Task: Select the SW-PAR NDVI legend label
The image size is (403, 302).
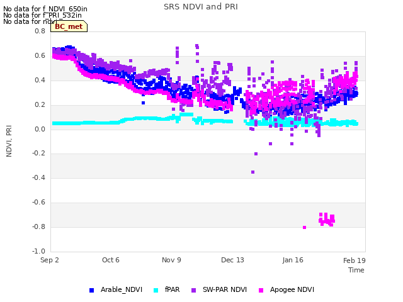Action: pos(225,289)
